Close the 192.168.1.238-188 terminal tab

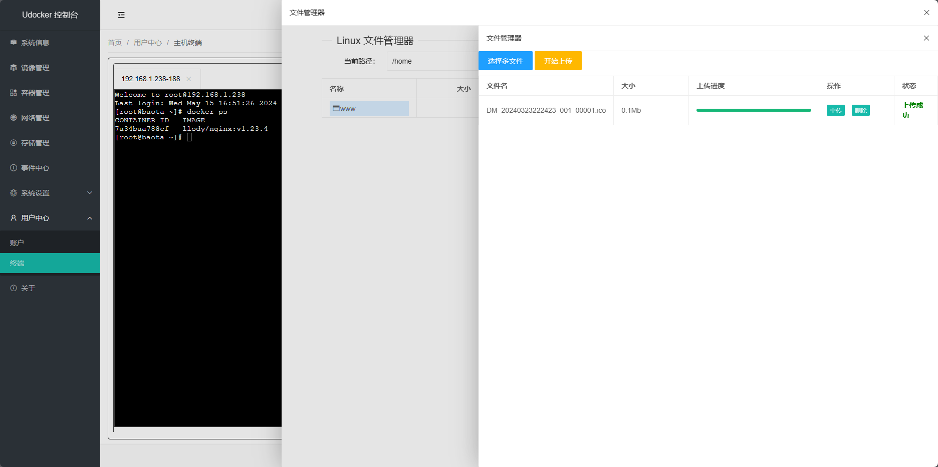pos(189,79)
